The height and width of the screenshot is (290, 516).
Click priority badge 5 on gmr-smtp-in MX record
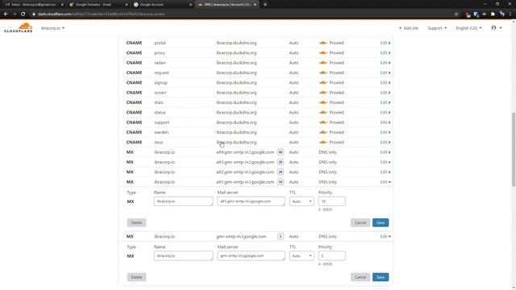pos(281,236)
